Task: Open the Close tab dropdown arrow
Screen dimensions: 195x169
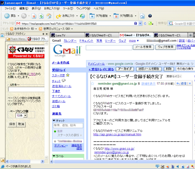Action: tap(136, 16)
